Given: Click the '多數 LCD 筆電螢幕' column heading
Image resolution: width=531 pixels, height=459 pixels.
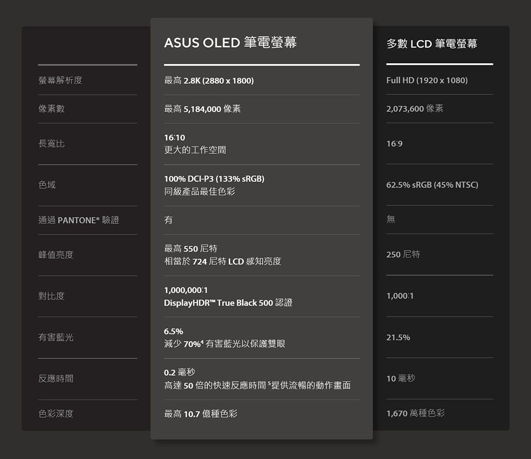Looking at the screenshot, I should [432, 44].
